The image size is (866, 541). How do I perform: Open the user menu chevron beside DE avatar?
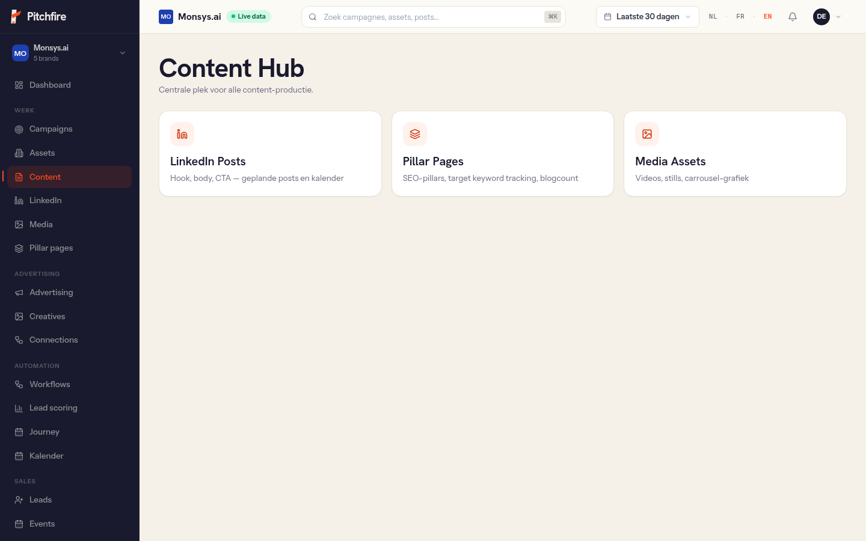click(x=838, y=17)
